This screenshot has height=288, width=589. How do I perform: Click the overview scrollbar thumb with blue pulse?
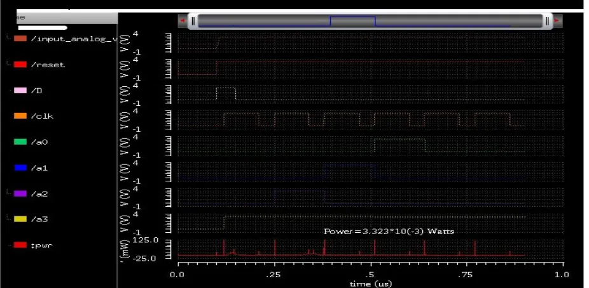[370, 21]
